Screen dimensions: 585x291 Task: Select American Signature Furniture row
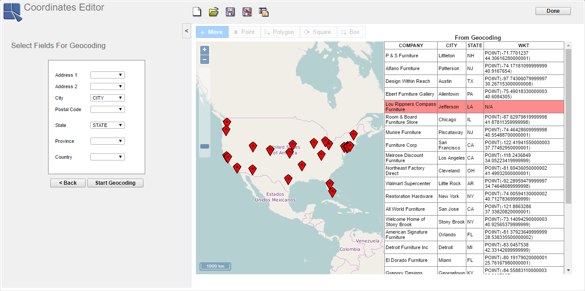[474, 235]
